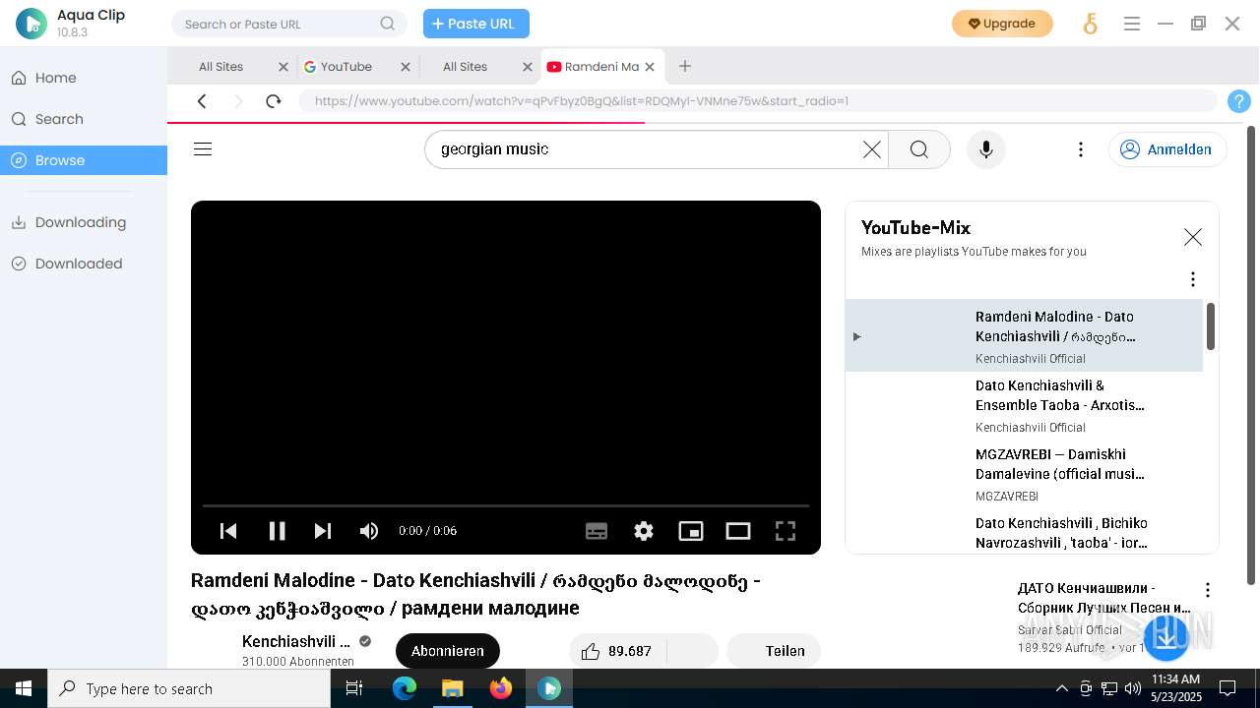
Task: Open File Explorer from taskbar
Action: click(x=452, y=688)
